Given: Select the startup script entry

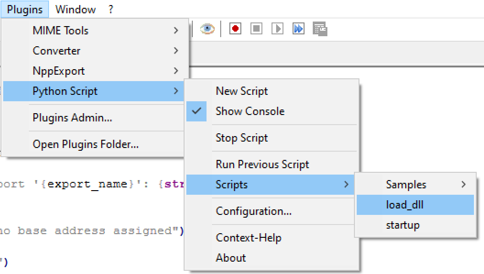Looking at the screenshot, I should click(x=403, y=225).
